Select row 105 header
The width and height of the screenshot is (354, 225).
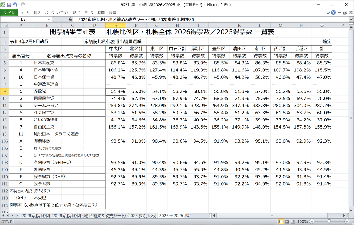(4, 141)
